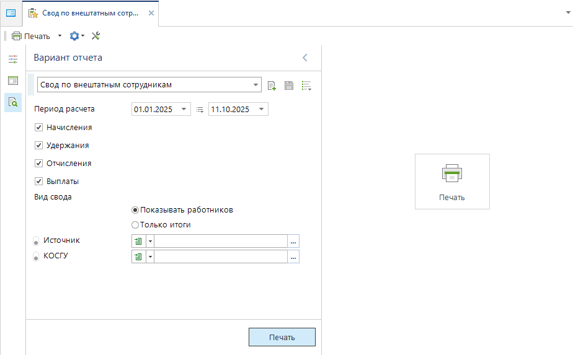This screenshot has height=355, width=573.
Task: Uncheck the Начисления checkbox
Action: (x=38, y=128)
